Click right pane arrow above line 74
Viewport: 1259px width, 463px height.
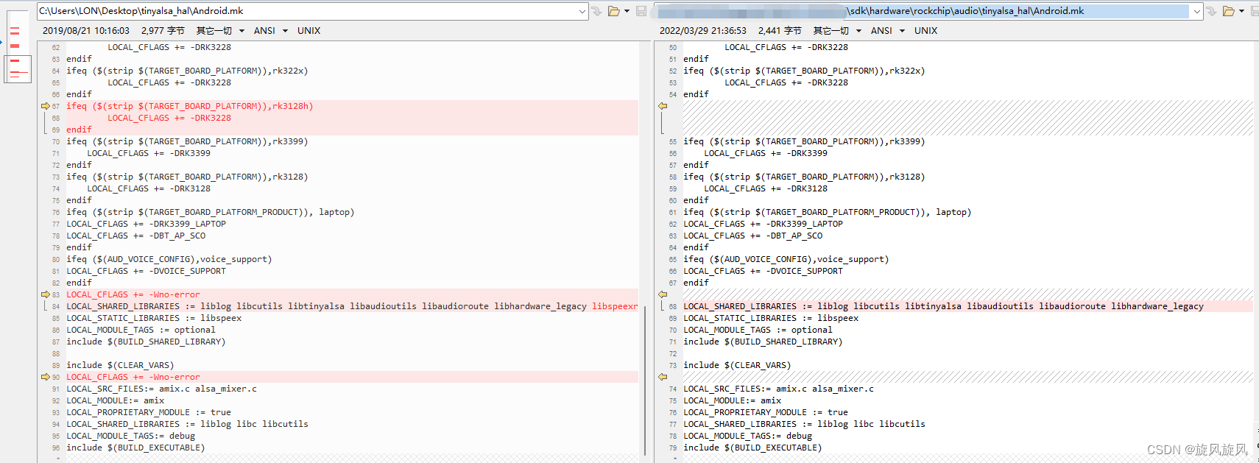click(663, 377)
